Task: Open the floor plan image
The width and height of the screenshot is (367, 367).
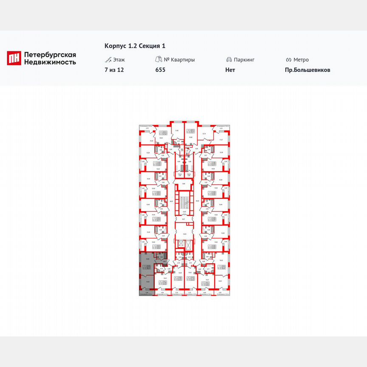Action: tap(184, 209)
